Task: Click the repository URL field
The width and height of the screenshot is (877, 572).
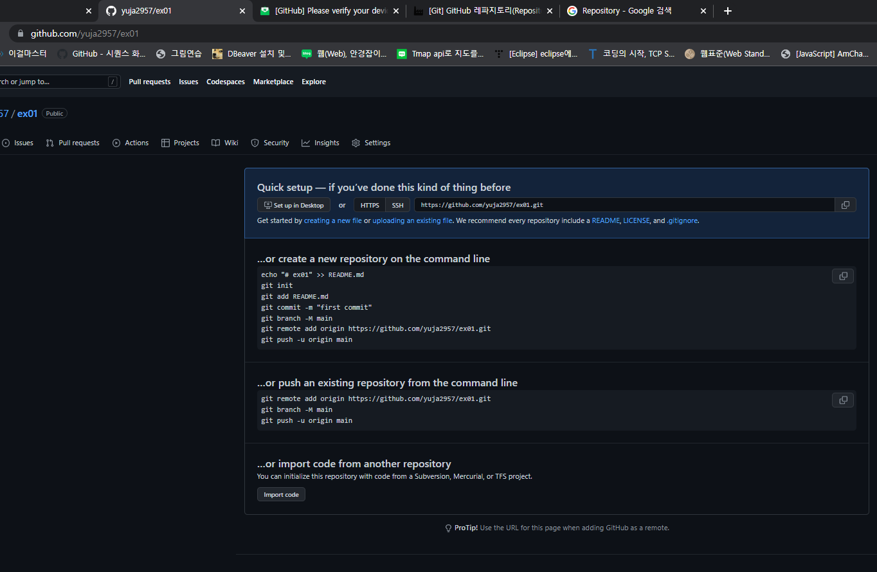Action: 624,205
